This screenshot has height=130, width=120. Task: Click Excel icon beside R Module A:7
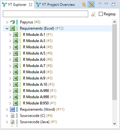tap(16, 66)
